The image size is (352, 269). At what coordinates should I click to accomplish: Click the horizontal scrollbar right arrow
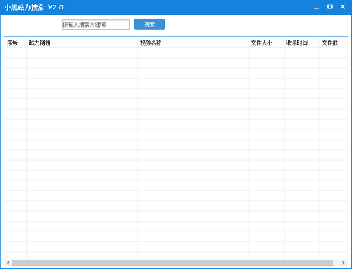tap(344, 263)
